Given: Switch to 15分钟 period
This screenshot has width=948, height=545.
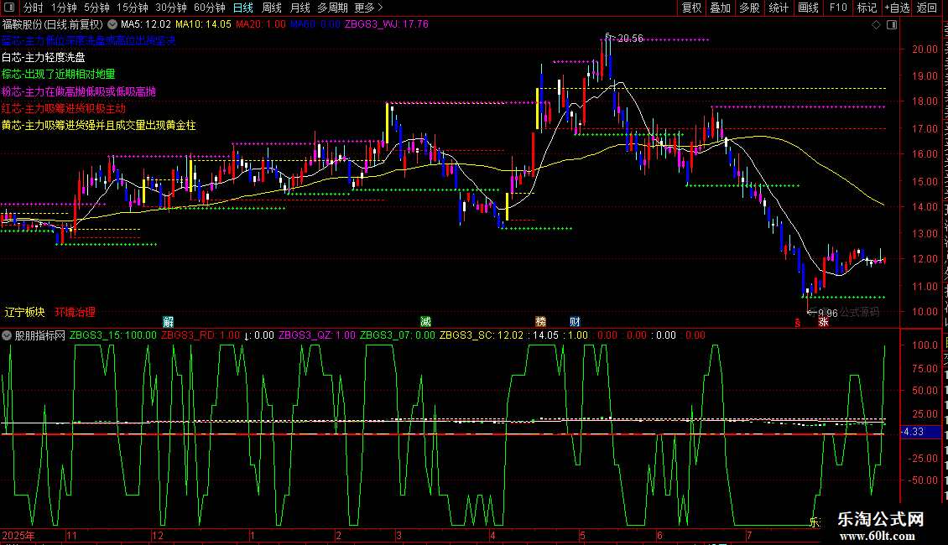Looking at the screenshot, I should 132,8.
